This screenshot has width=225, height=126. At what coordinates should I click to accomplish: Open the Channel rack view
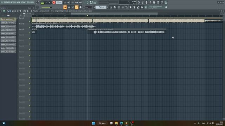point(119,7)
